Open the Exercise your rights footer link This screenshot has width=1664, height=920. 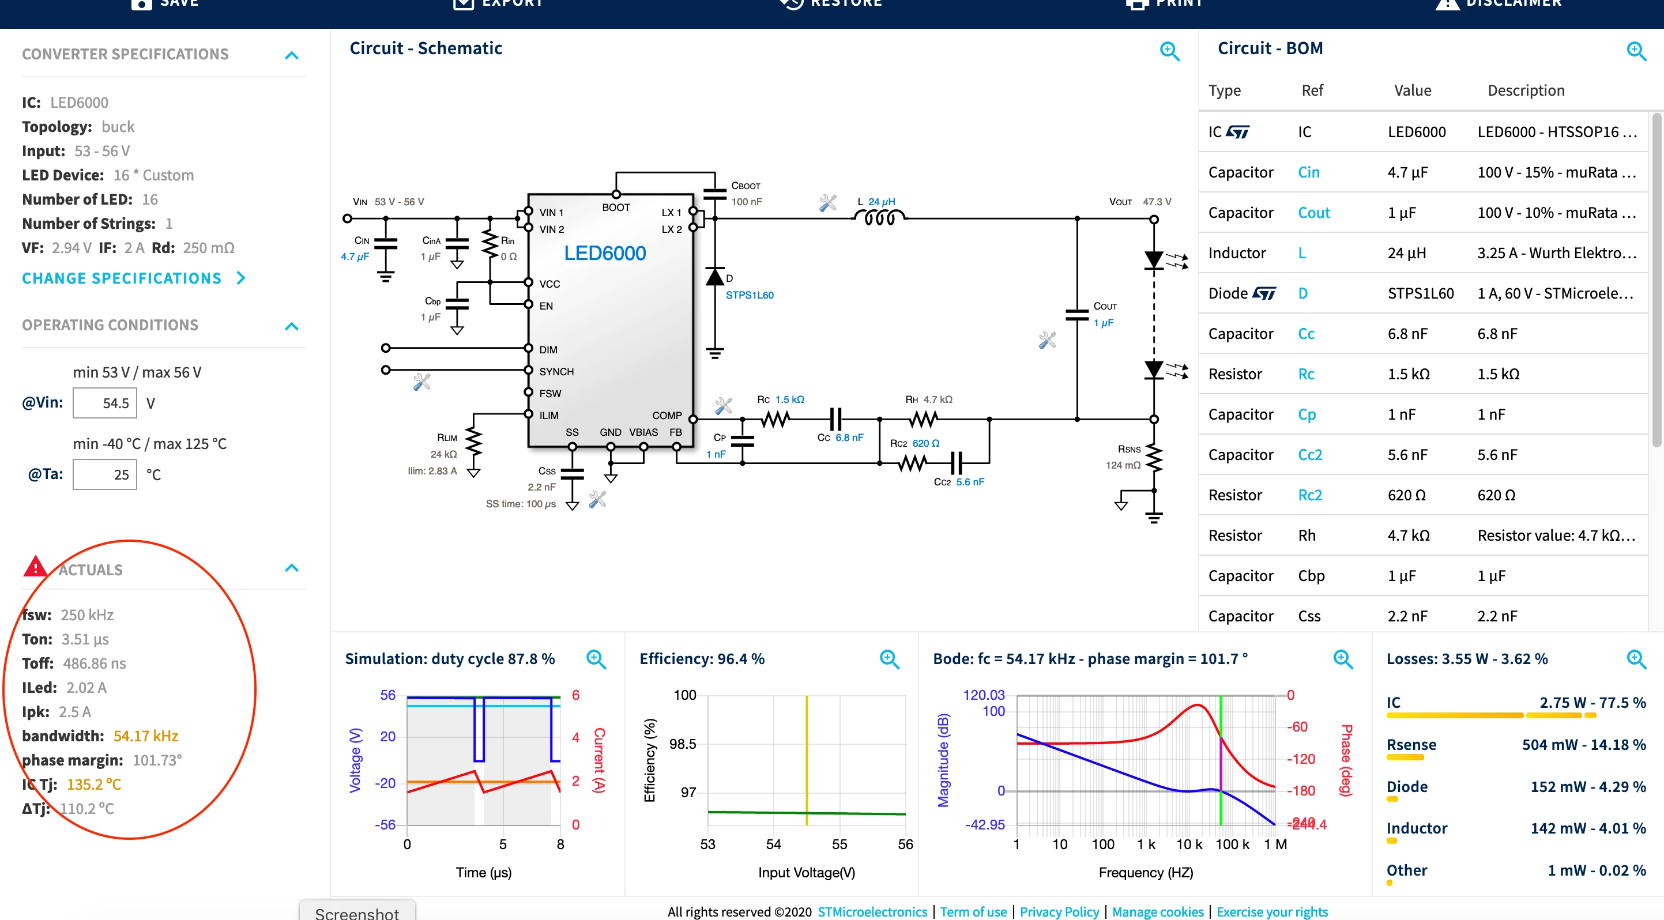click(1272, 911)
